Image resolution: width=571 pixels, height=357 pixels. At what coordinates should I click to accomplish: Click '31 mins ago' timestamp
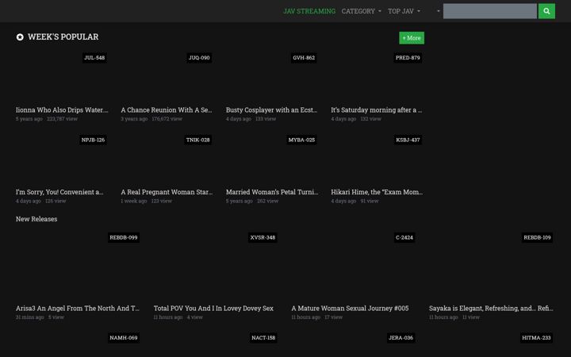tap(29, 317)
